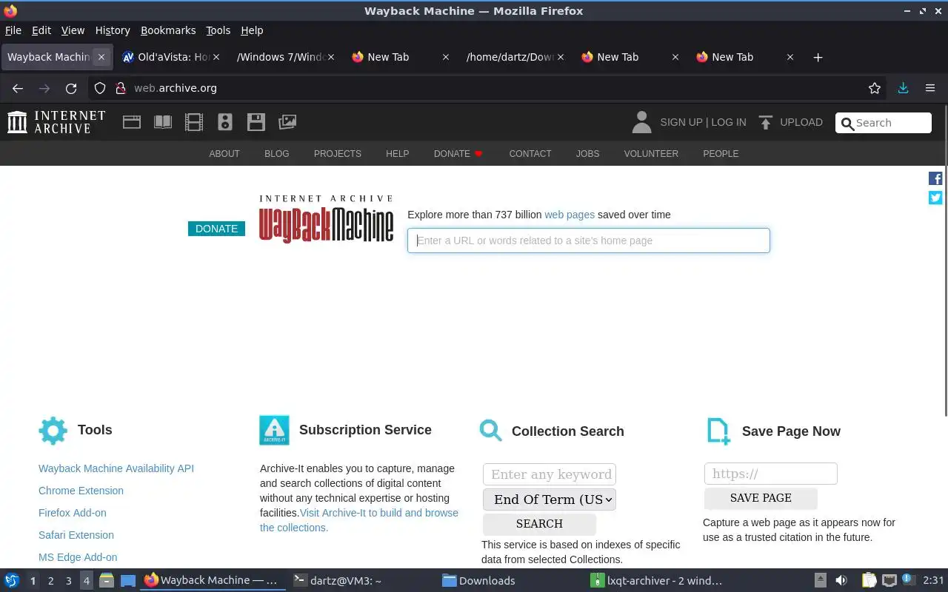Click the teal DONATE button
Screen dimensions: 948x592
[216, 229]
